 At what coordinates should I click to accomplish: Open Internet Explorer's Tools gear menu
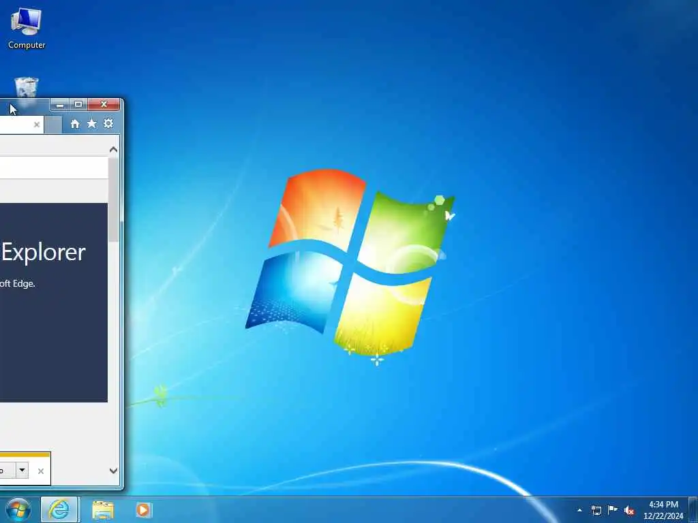coord(108,124)
